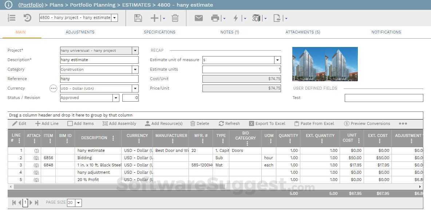The image size is (431, 220).
Task: Open the ADJUSTMENTS tab
Action: click(x=80, y=32)
